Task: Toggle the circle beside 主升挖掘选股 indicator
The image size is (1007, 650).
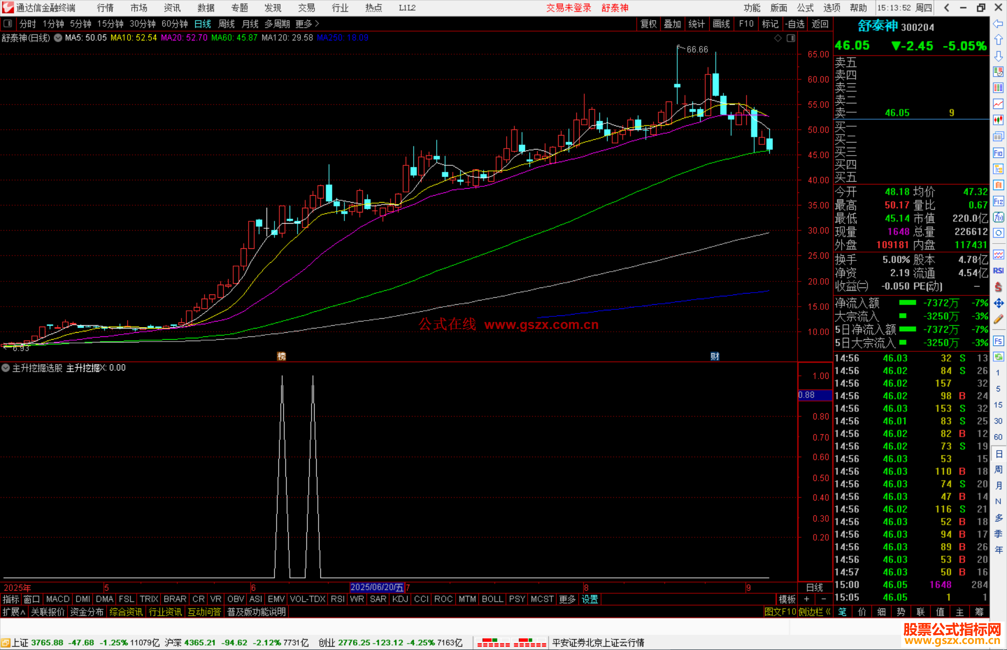Action: 6,368
